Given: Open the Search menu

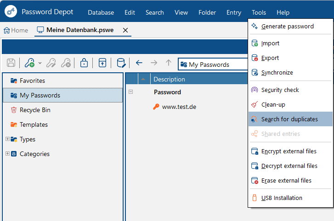Looking at the screenshot, I should [x=155, y=12].
